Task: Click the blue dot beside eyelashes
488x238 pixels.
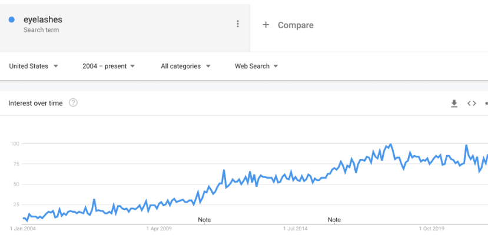Action: pos(12,20)
